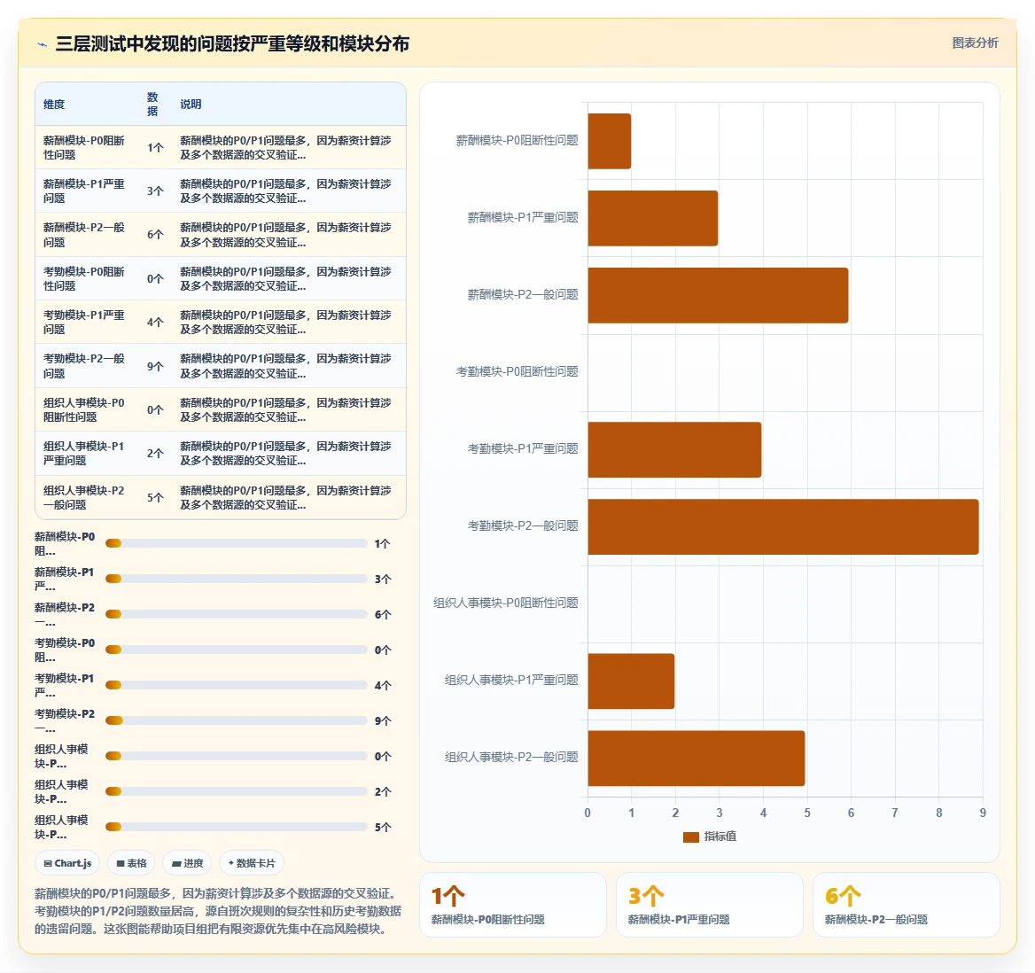Click the chart bar for 组织人事模块-P1严重问题
Image resolution: width=1035 pixels, height=973 pixels.
coord(631,681)
